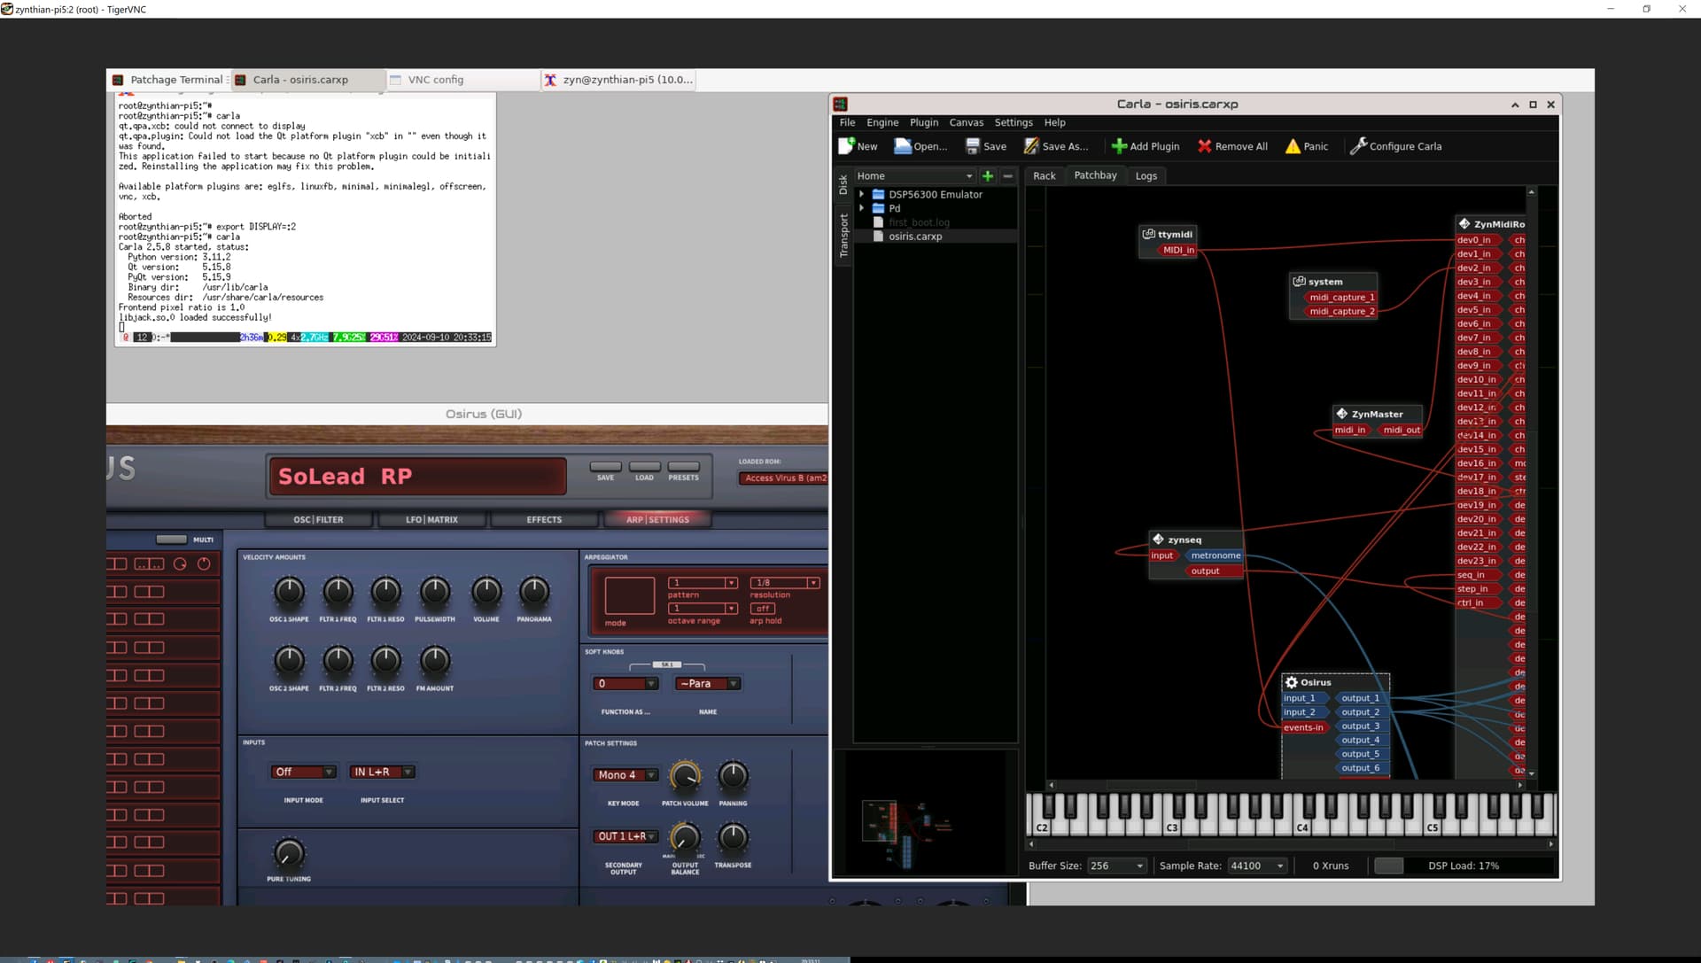The image size is (1701, 963).
Task: Toggle the MULTI mode switch in Osirus
Action: click(171, 539)
